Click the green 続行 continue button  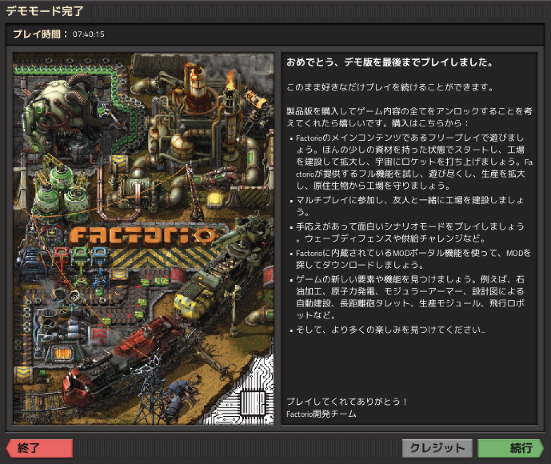pyautogui.click(x=510, y=448)
